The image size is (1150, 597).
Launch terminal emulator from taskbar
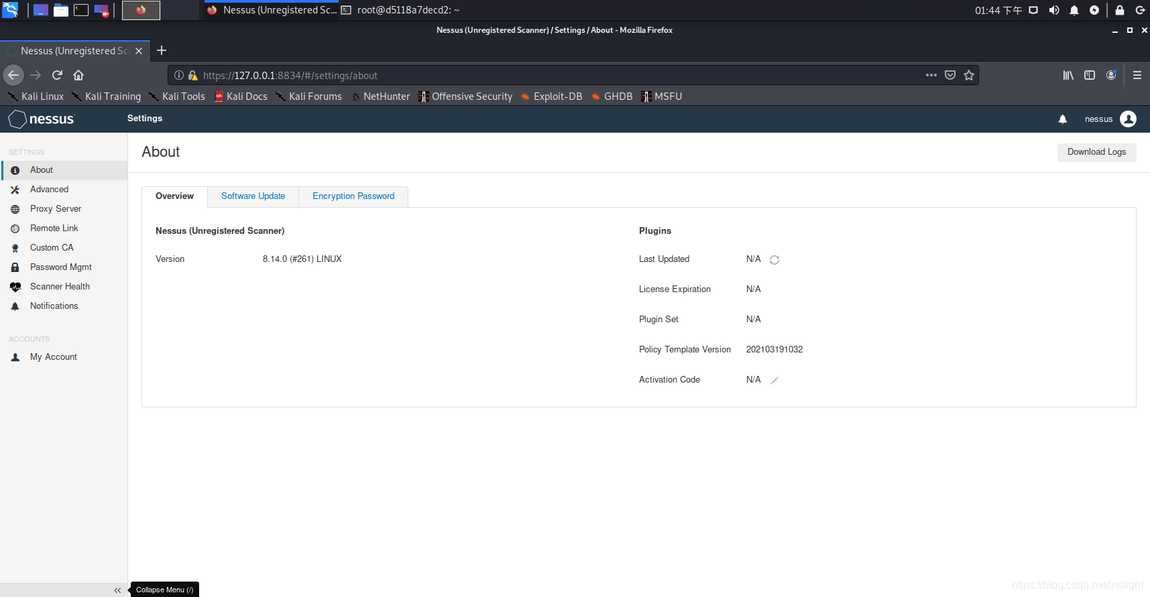coord(81,10)
